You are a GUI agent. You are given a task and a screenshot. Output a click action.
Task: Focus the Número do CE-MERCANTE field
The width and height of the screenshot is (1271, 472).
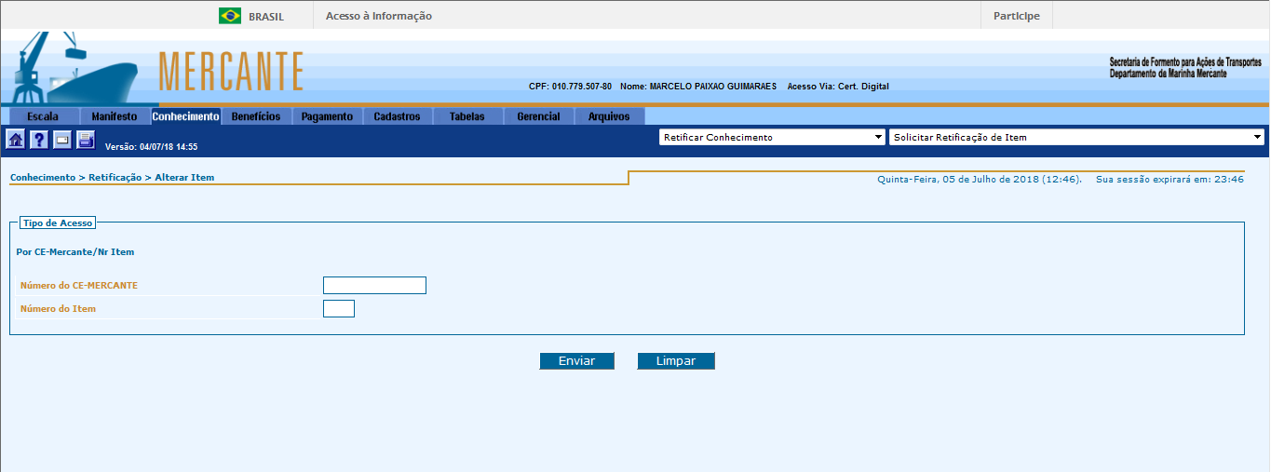(x=374, y=286)
